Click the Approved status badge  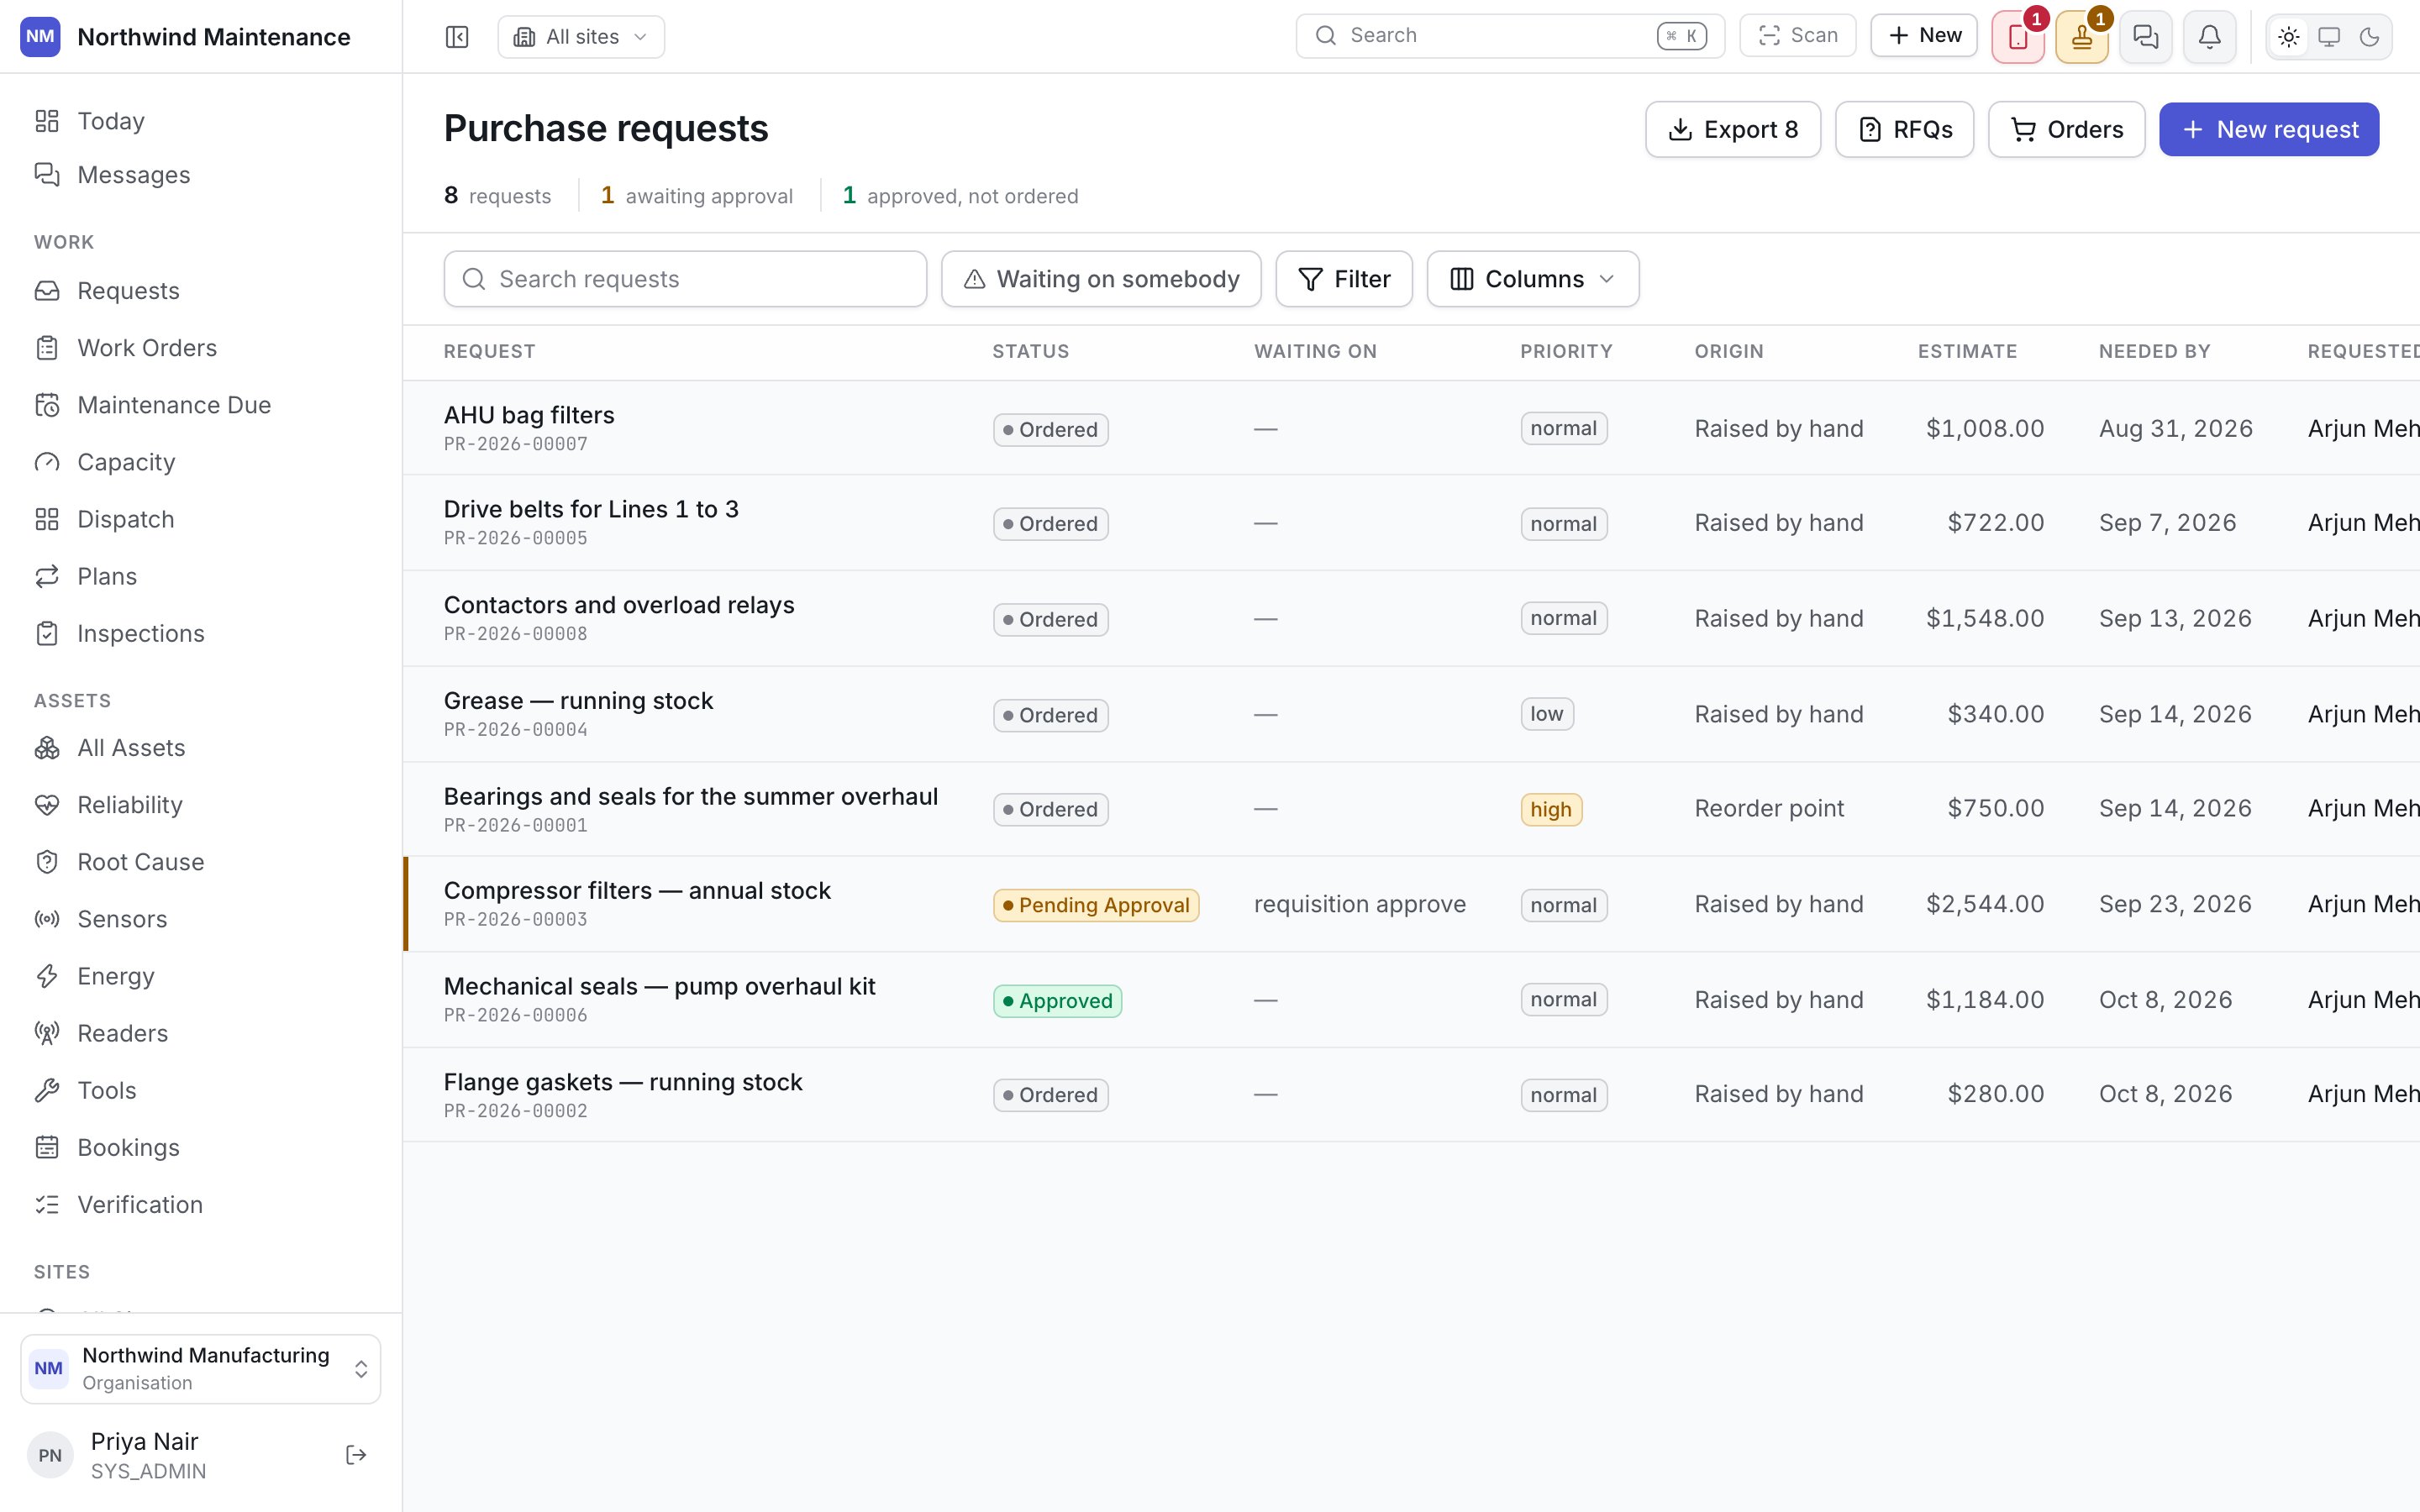(1057, 1001)
